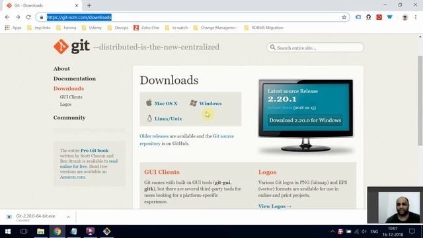Expand options for Git-2.20.0-64-bit.exe download
The image size is (423, 238).
[x=68, y=217]
